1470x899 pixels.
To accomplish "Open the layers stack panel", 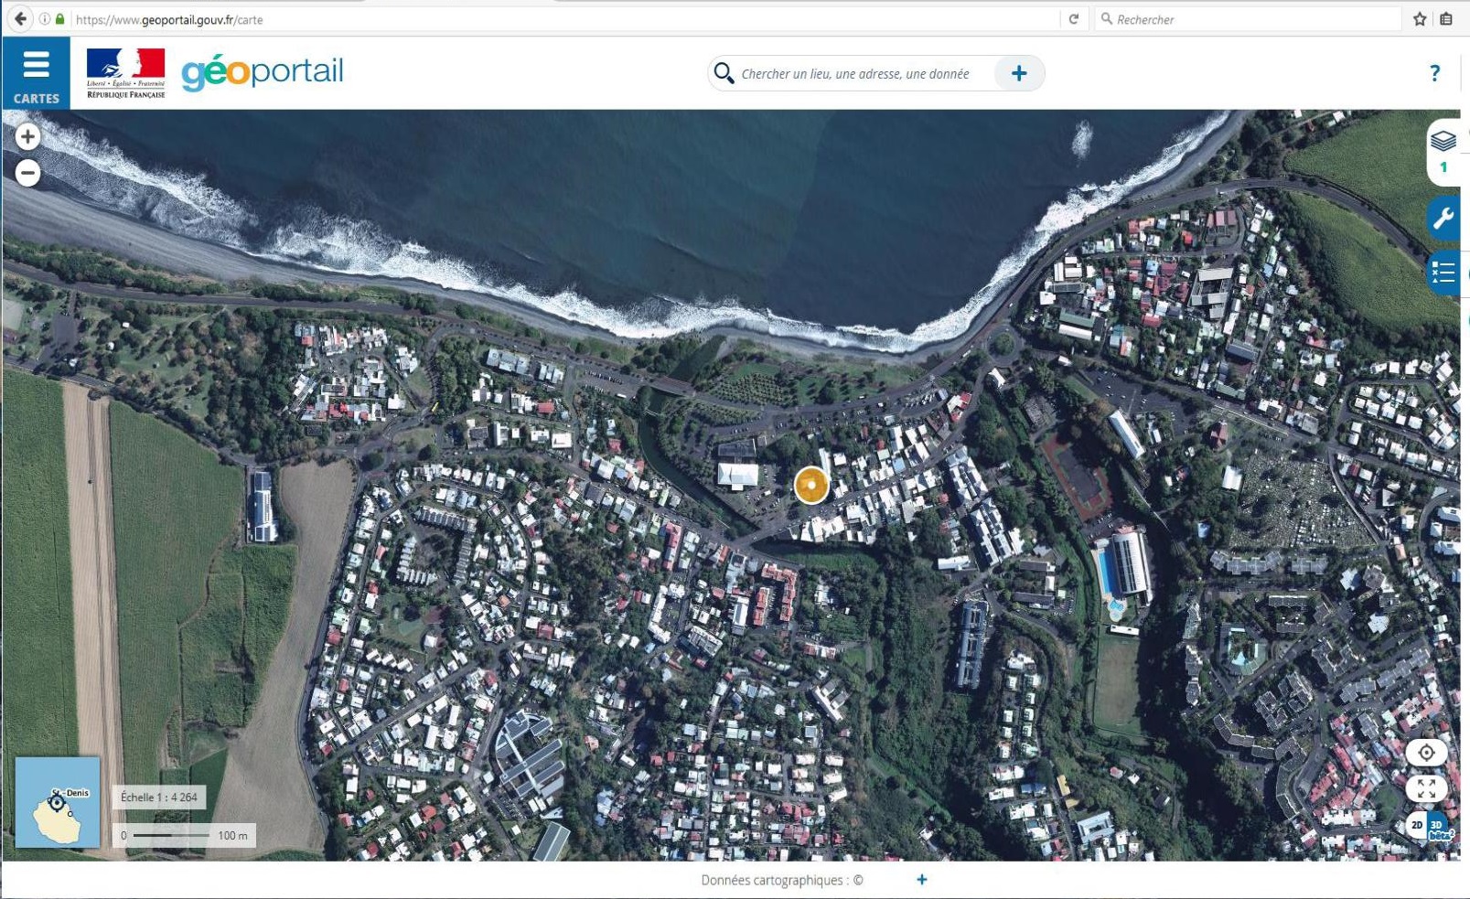I will (1443, 141).
